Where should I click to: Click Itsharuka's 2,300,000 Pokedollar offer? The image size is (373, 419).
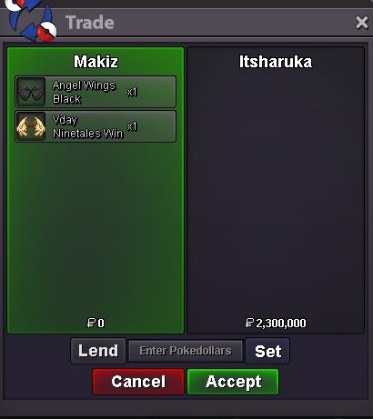pos(276,323)
